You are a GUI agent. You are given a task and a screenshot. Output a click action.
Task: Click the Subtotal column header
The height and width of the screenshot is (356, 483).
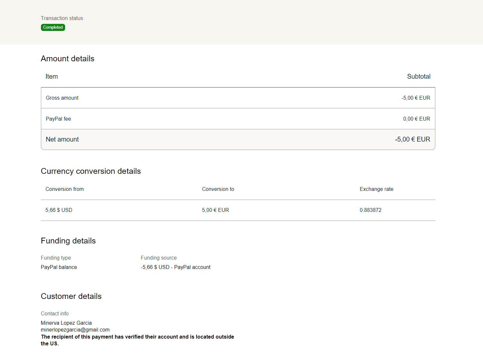(x=419, y=76)
